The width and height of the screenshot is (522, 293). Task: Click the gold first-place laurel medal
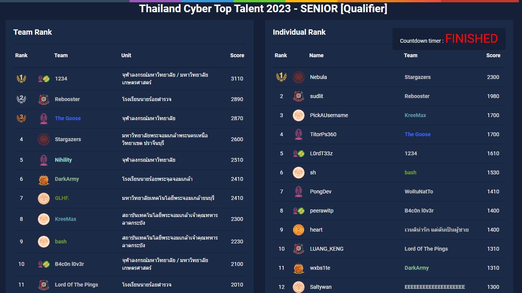click(x=21, y=78)
